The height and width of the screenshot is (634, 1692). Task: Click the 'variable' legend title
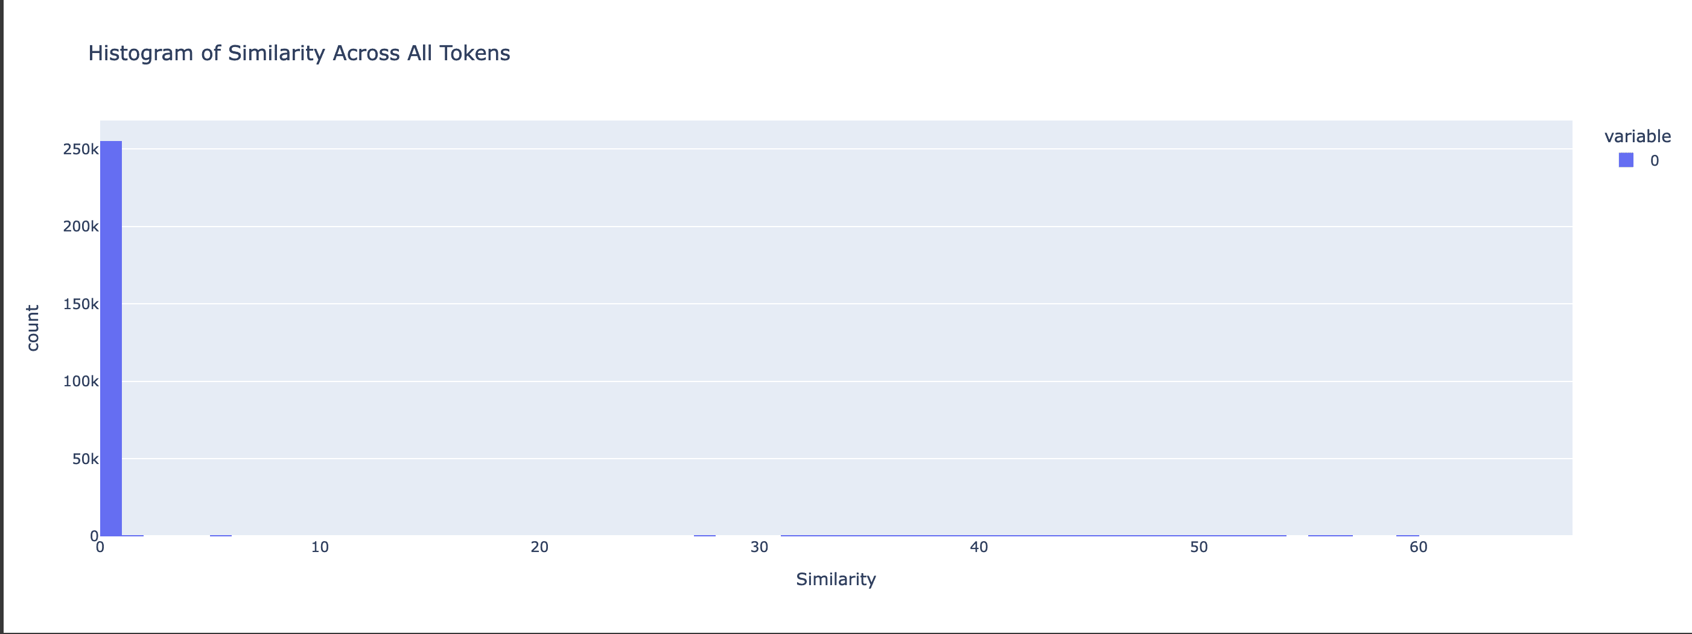(1638, 137)
